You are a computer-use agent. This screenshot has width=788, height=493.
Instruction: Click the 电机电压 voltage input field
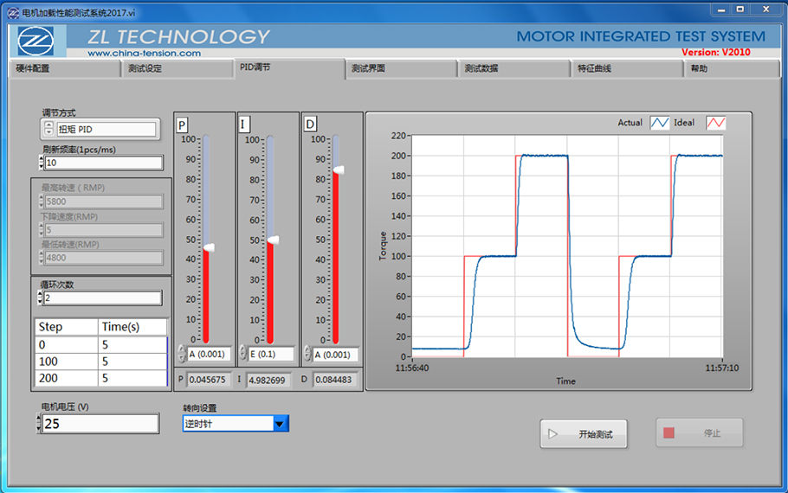pyautogui.click(x=100, y=424)
